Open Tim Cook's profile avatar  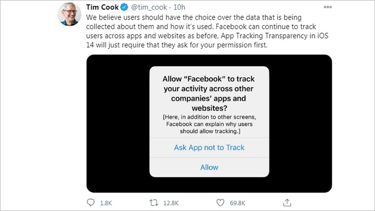point(70,14)
